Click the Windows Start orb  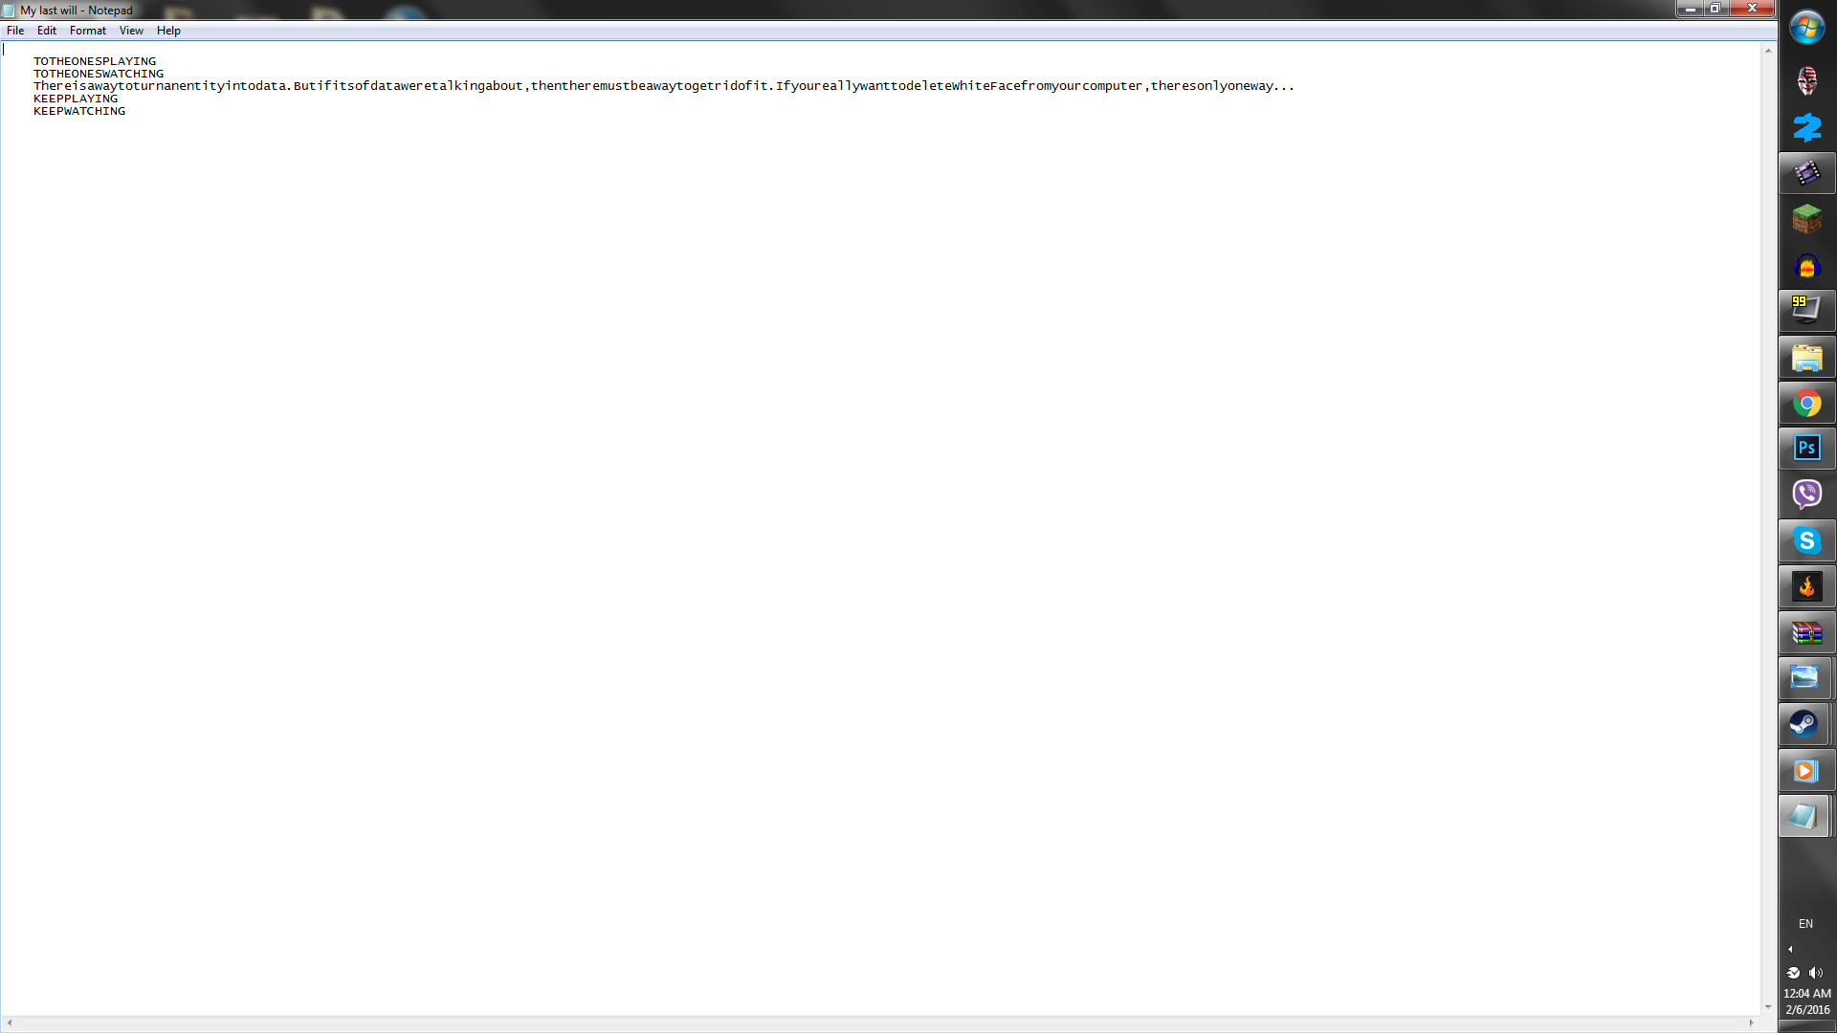(x=1806, y=28)
